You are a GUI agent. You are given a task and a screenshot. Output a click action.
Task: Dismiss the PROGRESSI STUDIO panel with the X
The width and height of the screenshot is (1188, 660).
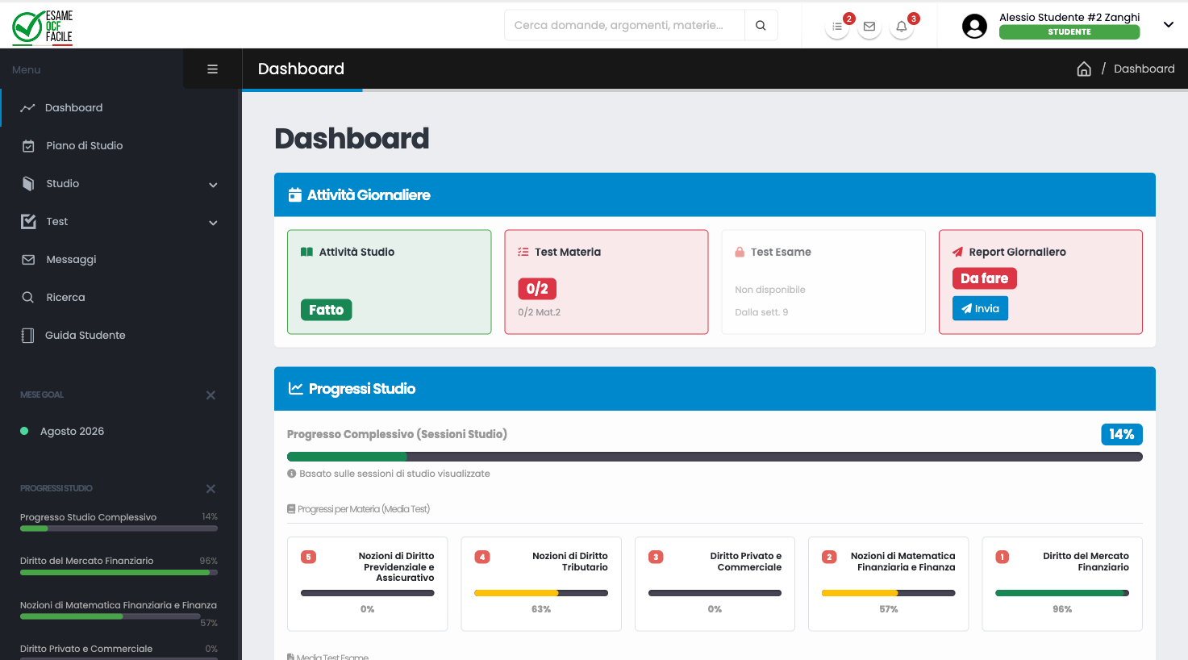pyautogui.click(x=211, y=488)
